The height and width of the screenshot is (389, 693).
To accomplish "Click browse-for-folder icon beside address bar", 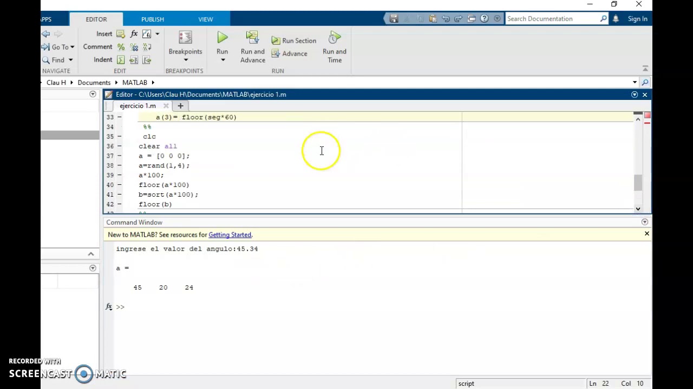I will pyautogui.click(x=645, y=83).
